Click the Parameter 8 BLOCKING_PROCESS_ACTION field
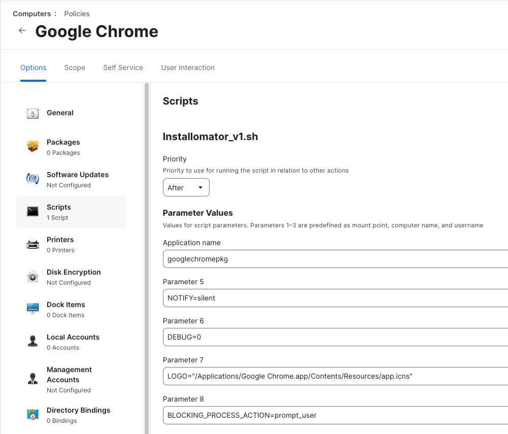508x434 pixels. point(335,415)
